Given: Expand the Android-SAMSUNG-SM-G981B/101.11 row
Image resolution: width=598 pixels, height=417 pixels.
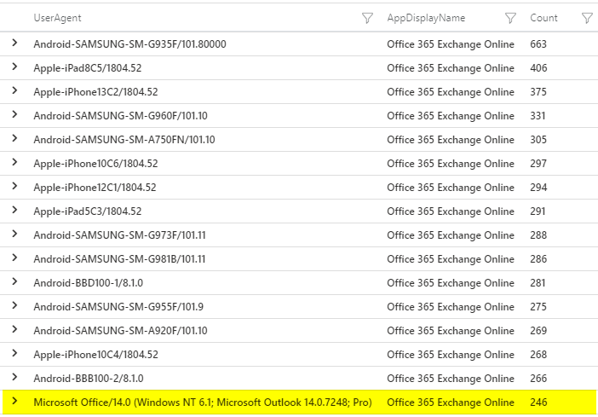Looking at the screenshot, I should [14, 258].
